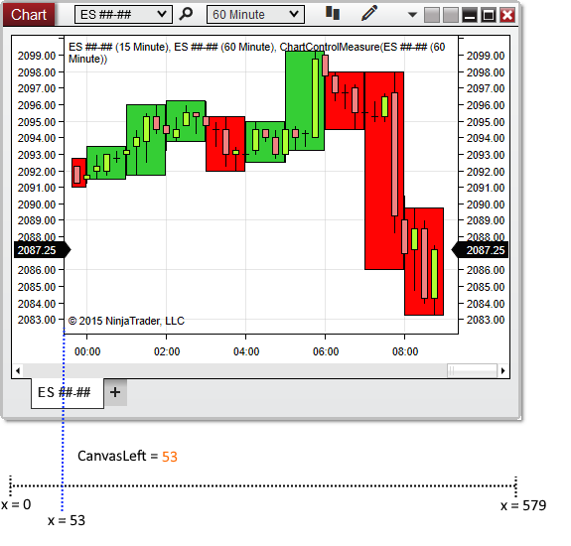Open the 60 Minute interval dropdown

point(255,15)
